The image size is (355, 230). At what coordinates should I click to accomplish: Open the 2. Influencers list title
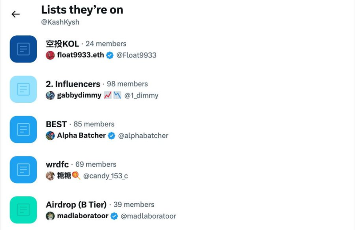tap(73, 84)
